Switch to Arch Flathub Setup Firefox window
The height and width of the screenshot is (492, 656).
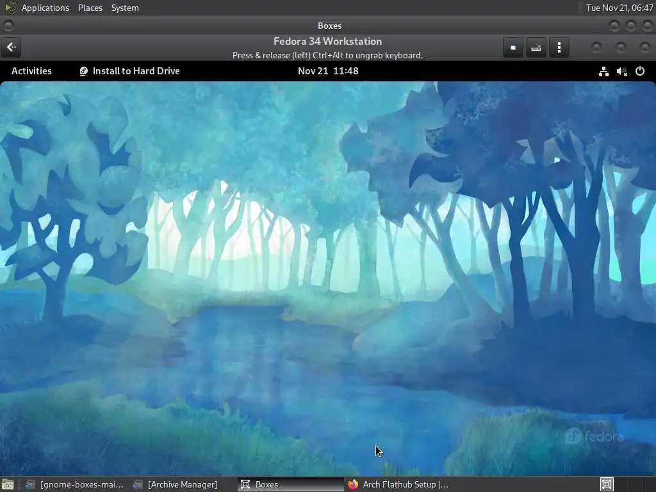click(x=398, y=484)
